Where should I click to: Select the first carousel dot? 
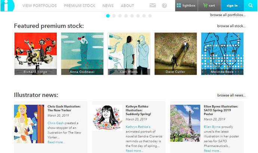[108, 16]
